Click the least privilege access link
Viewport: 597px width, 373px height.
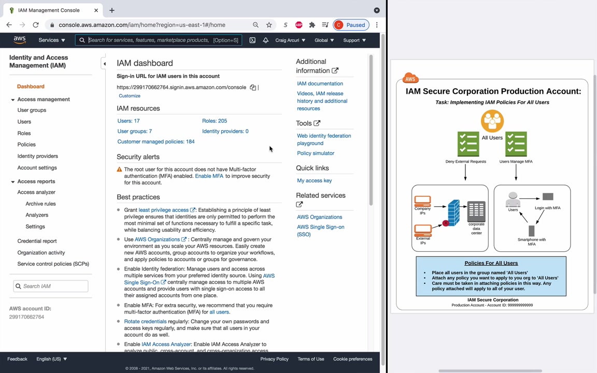tap(164, 210)
